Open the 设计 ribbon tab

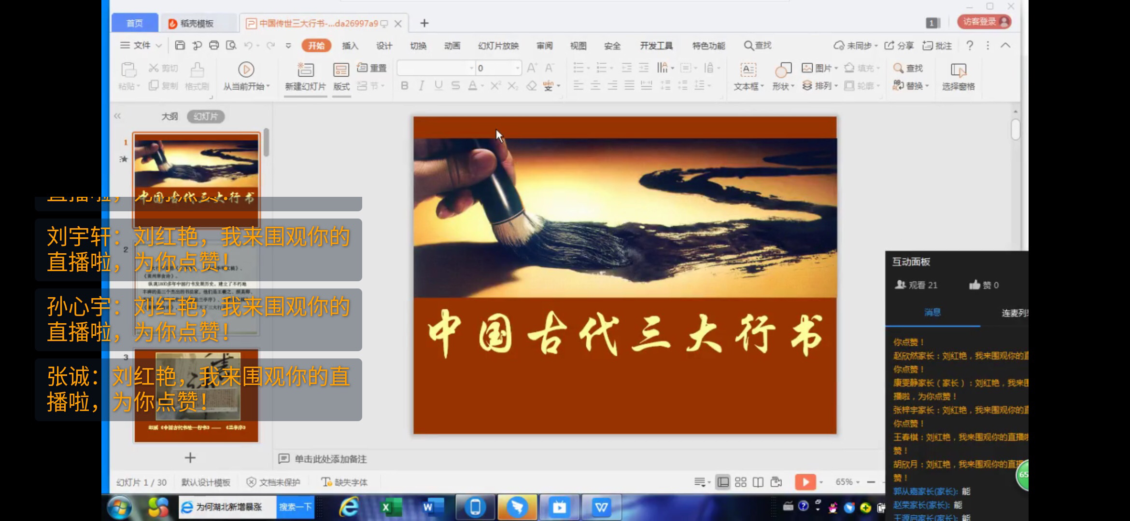coord(384,45)
